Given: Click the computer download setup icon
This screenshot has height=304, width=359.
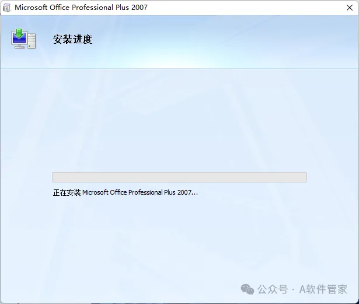Looking at the screenshot, I should point(23,38).
